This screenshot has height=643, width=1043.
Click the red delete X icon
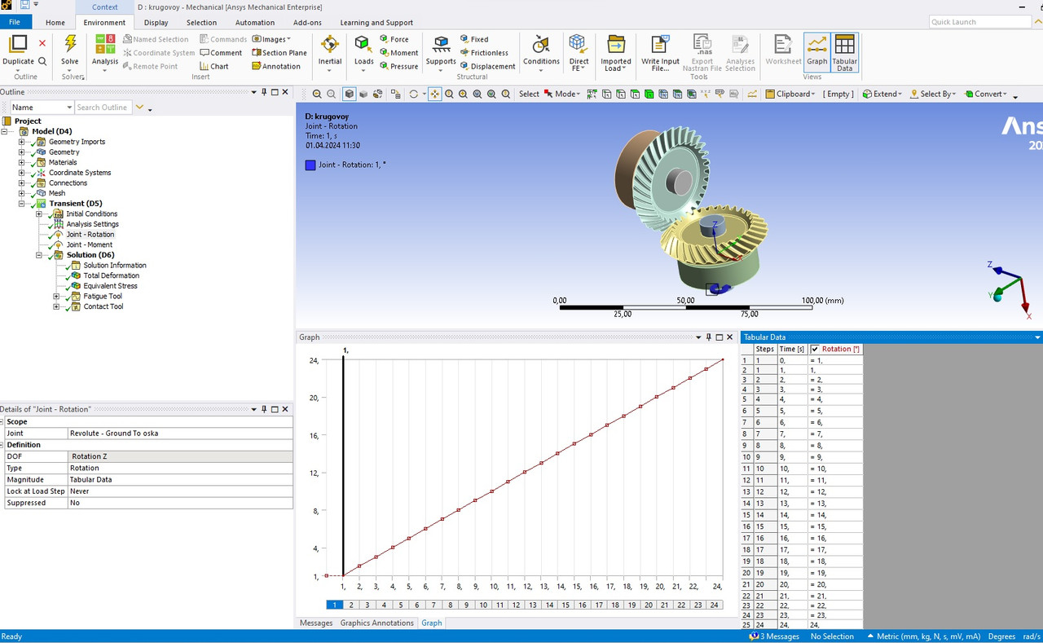click(x=42, y=43)
